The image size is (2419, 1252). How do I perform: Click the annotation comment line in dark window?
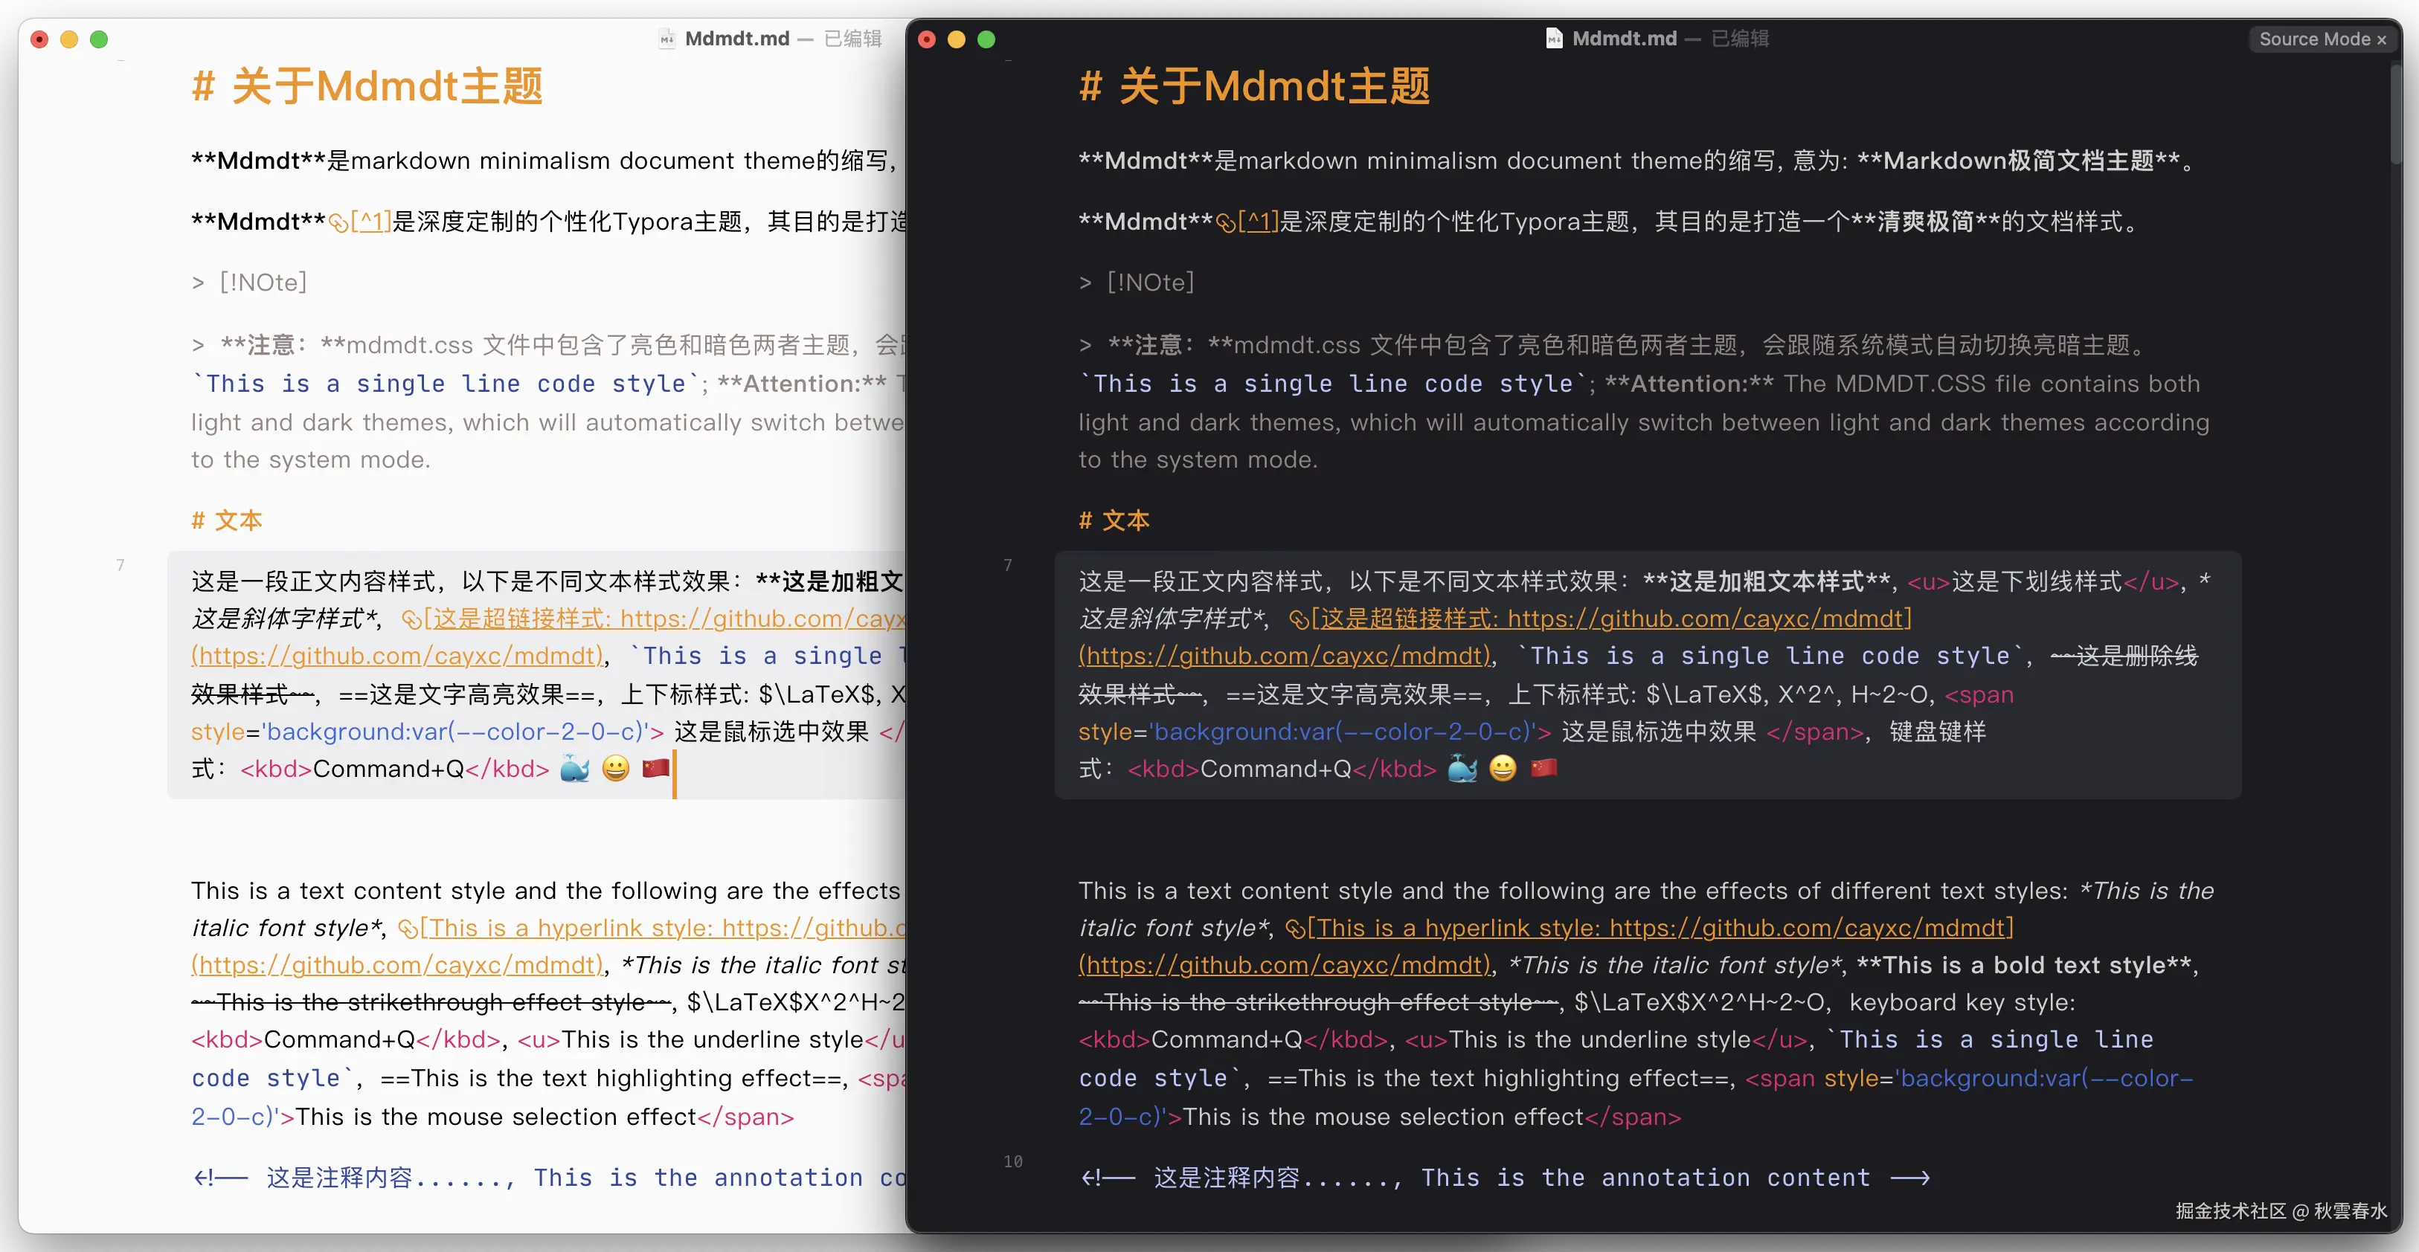1503,1178
